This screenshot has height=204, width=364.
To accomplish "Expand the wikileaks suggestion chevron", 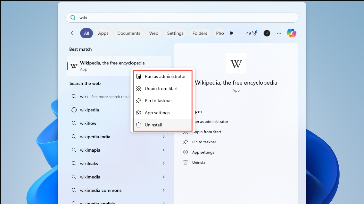I will point(164,163).
